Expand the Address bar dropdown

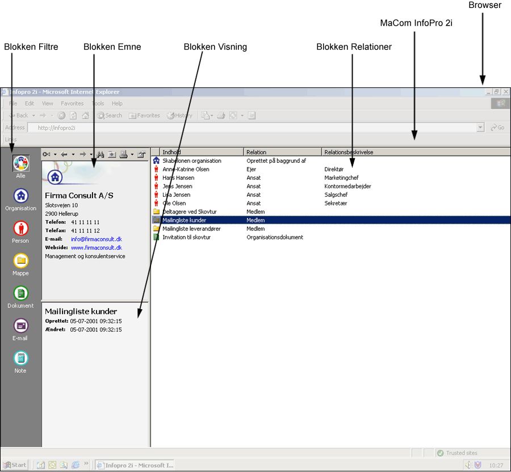480,128
